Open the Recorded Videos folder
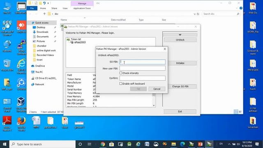Viewport: 263px width, 148px height. (x=45, y=55)
